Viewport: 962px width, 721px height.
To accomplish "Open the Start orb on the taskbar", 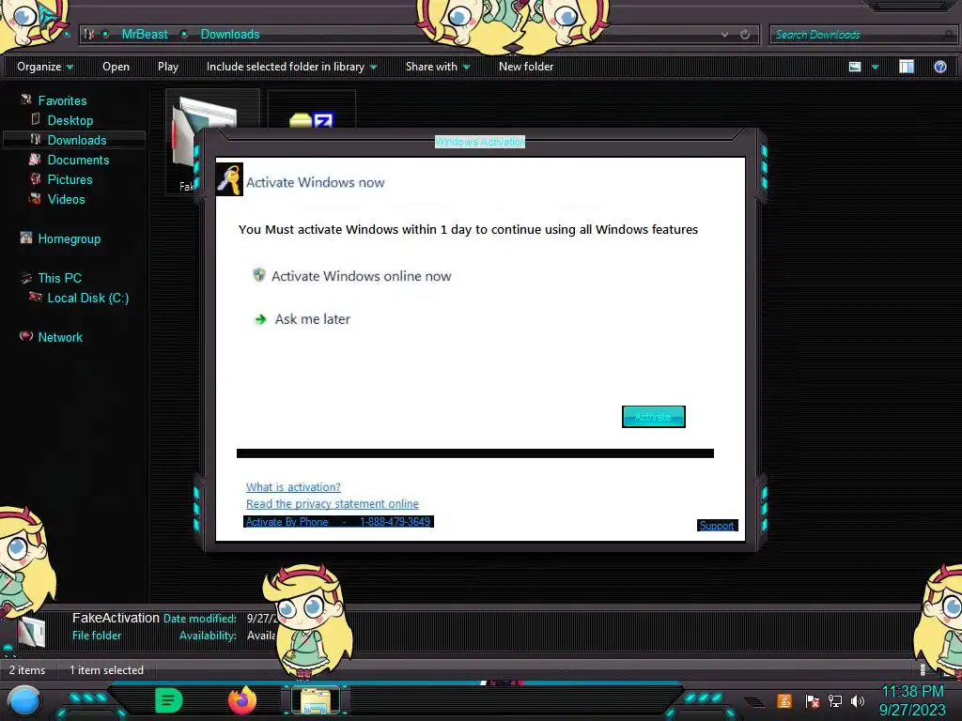I will 23,701.
